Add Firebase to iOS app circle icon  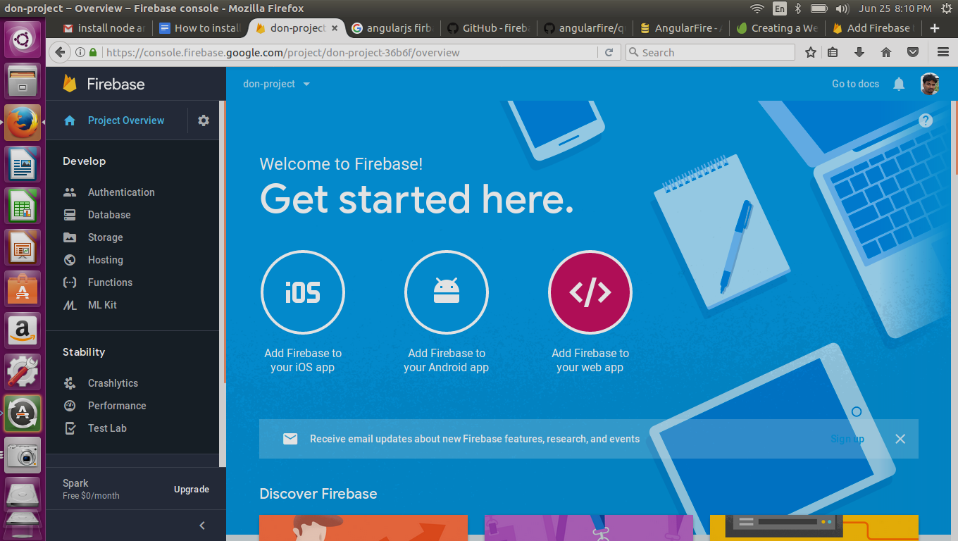[303, 292]
